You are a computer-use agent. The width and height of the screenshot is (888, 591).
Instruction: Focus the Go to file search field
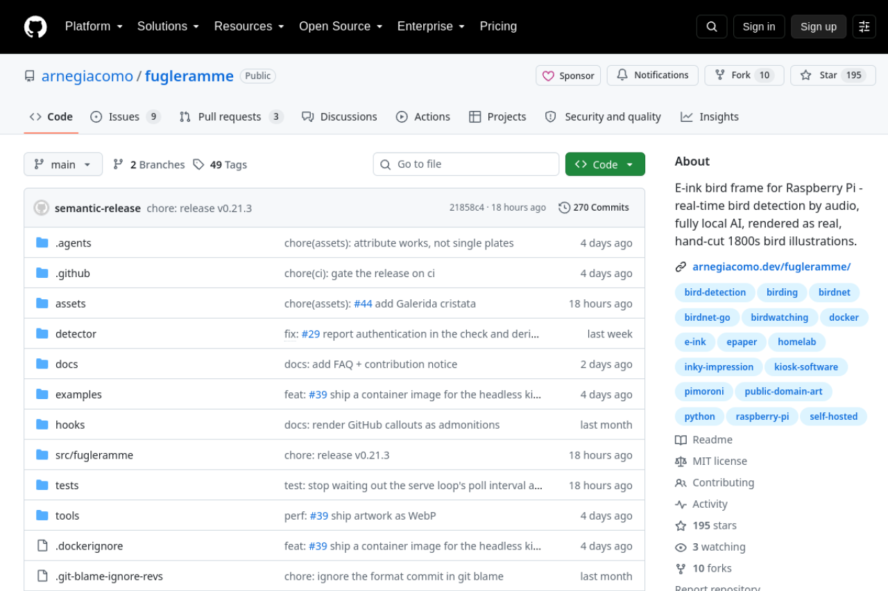(466, 164)
